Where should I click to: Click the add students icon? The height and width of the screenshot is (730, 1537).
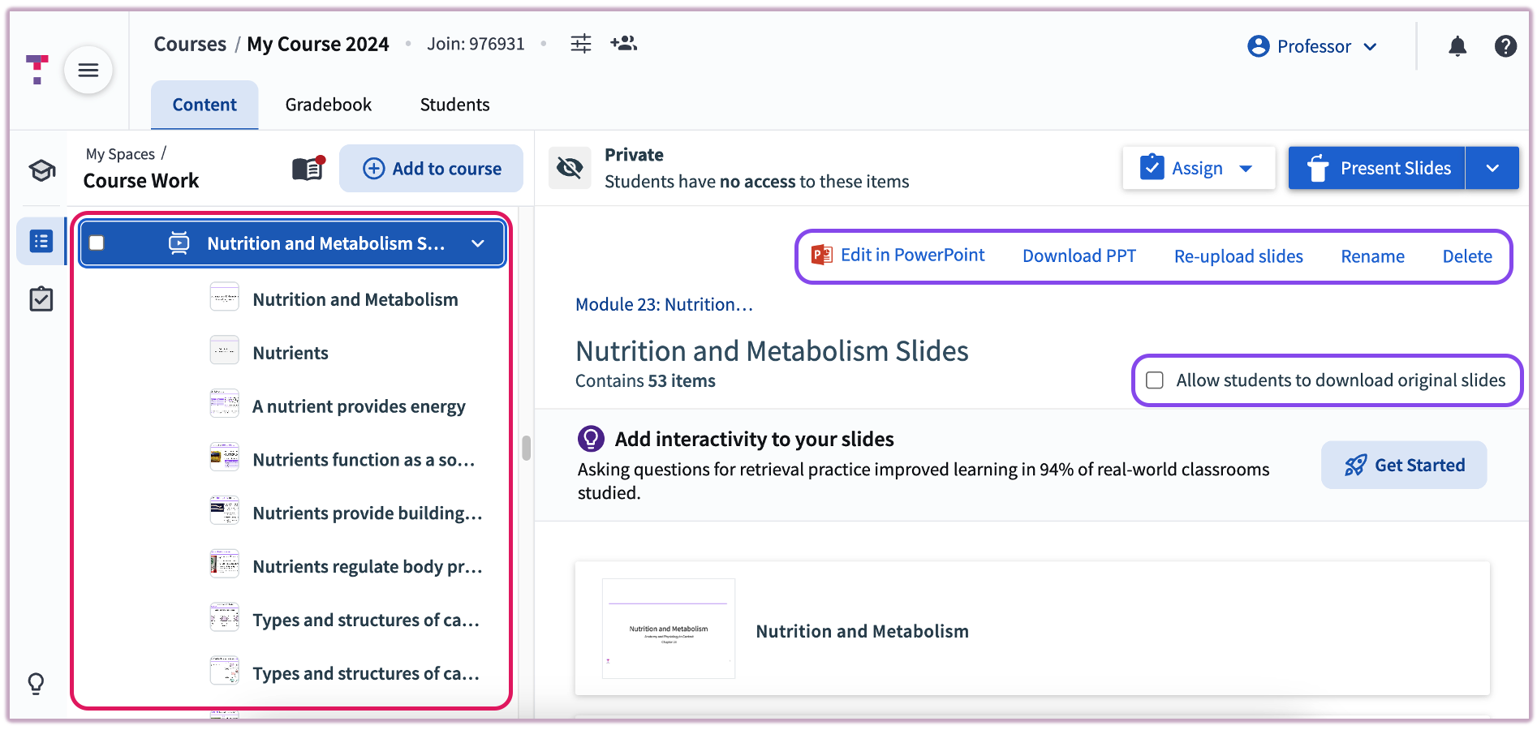(x=623, y=44)
